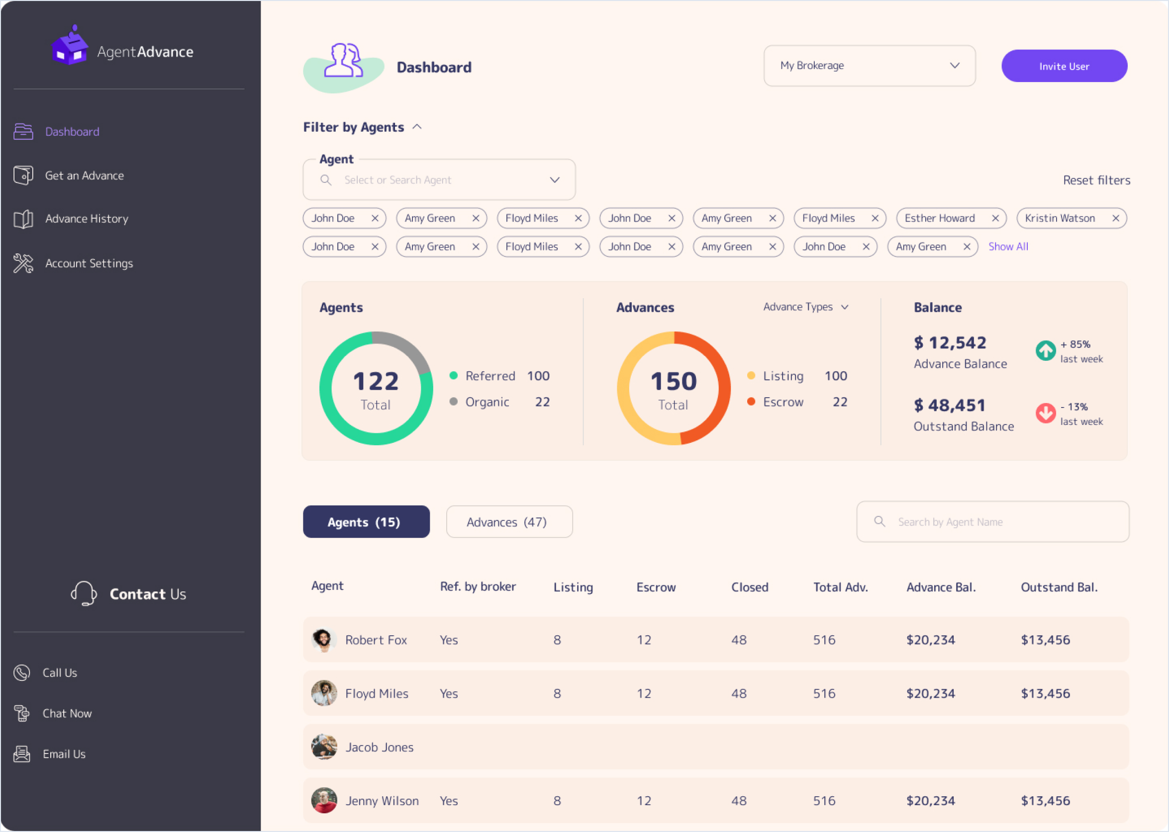
Task: Click the Contact Us headset icon
Action: (84, 594)
